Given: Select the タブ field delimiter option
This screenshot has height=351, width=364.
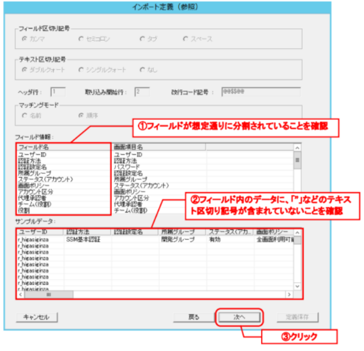Looking at the screenshot, I should pos(142,39).
